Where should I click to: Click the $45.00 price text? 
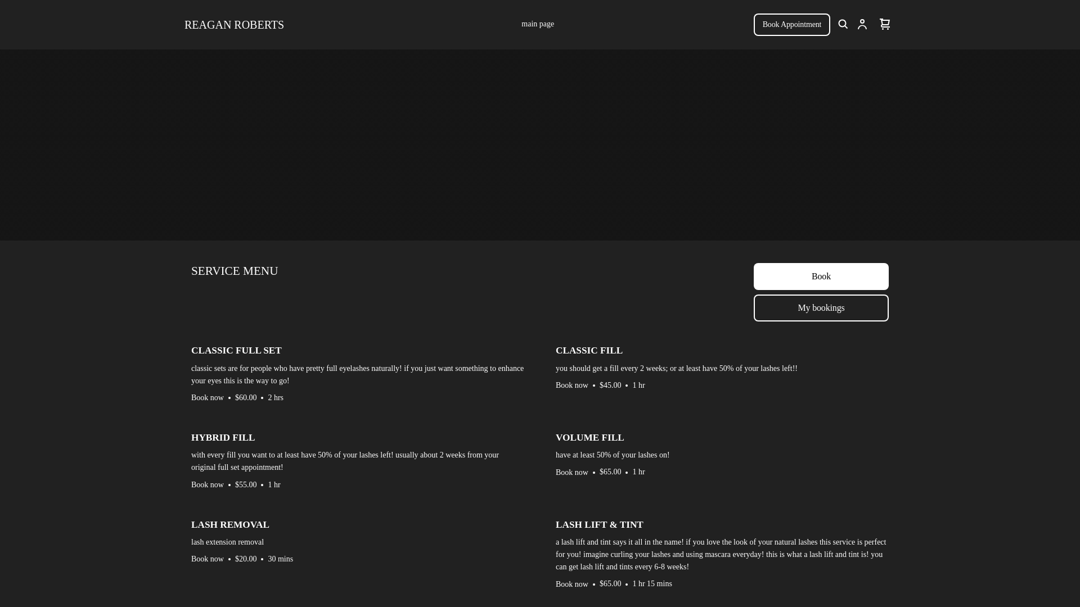click(610, 386)
